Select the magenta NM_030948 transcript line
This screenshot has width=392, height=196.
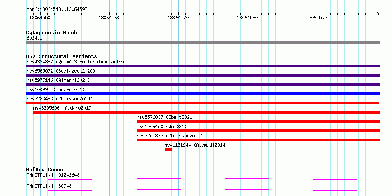click(x=203, y=190)
